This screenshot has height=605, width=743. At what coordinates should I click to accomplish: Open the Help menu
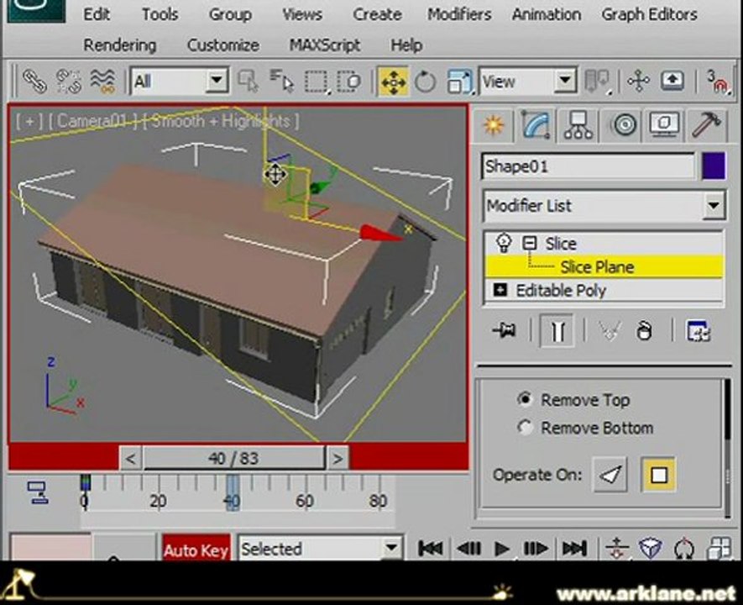pos(406,45)
